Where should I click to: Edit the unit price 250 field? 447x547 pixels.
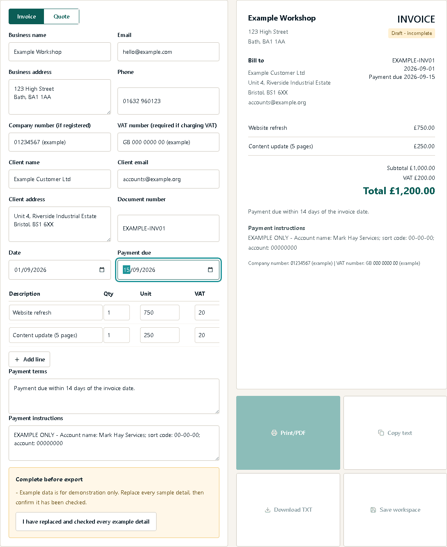[x=160, y=335]
